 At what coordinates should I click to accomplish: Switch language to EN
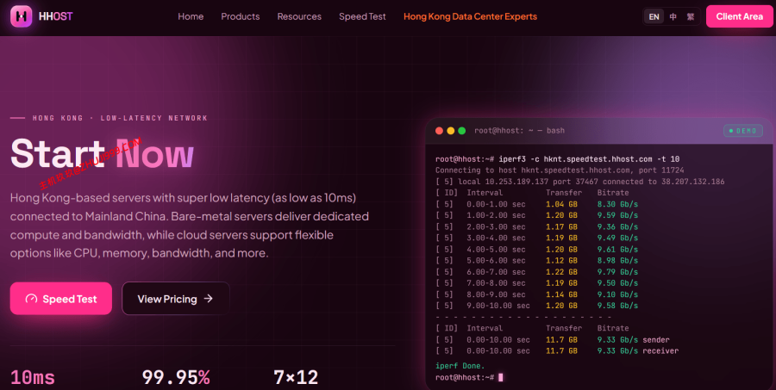(654, 17)
